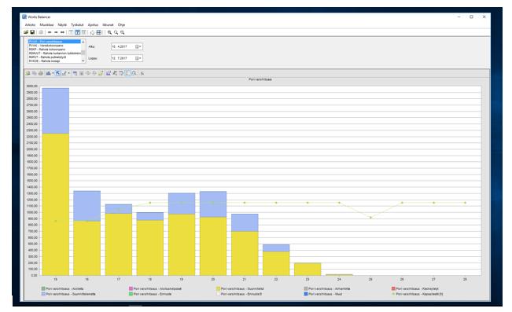This screenshot has width=512, height=312.
Task: Show the table grid view icon
Action: [x=98, y=32]
